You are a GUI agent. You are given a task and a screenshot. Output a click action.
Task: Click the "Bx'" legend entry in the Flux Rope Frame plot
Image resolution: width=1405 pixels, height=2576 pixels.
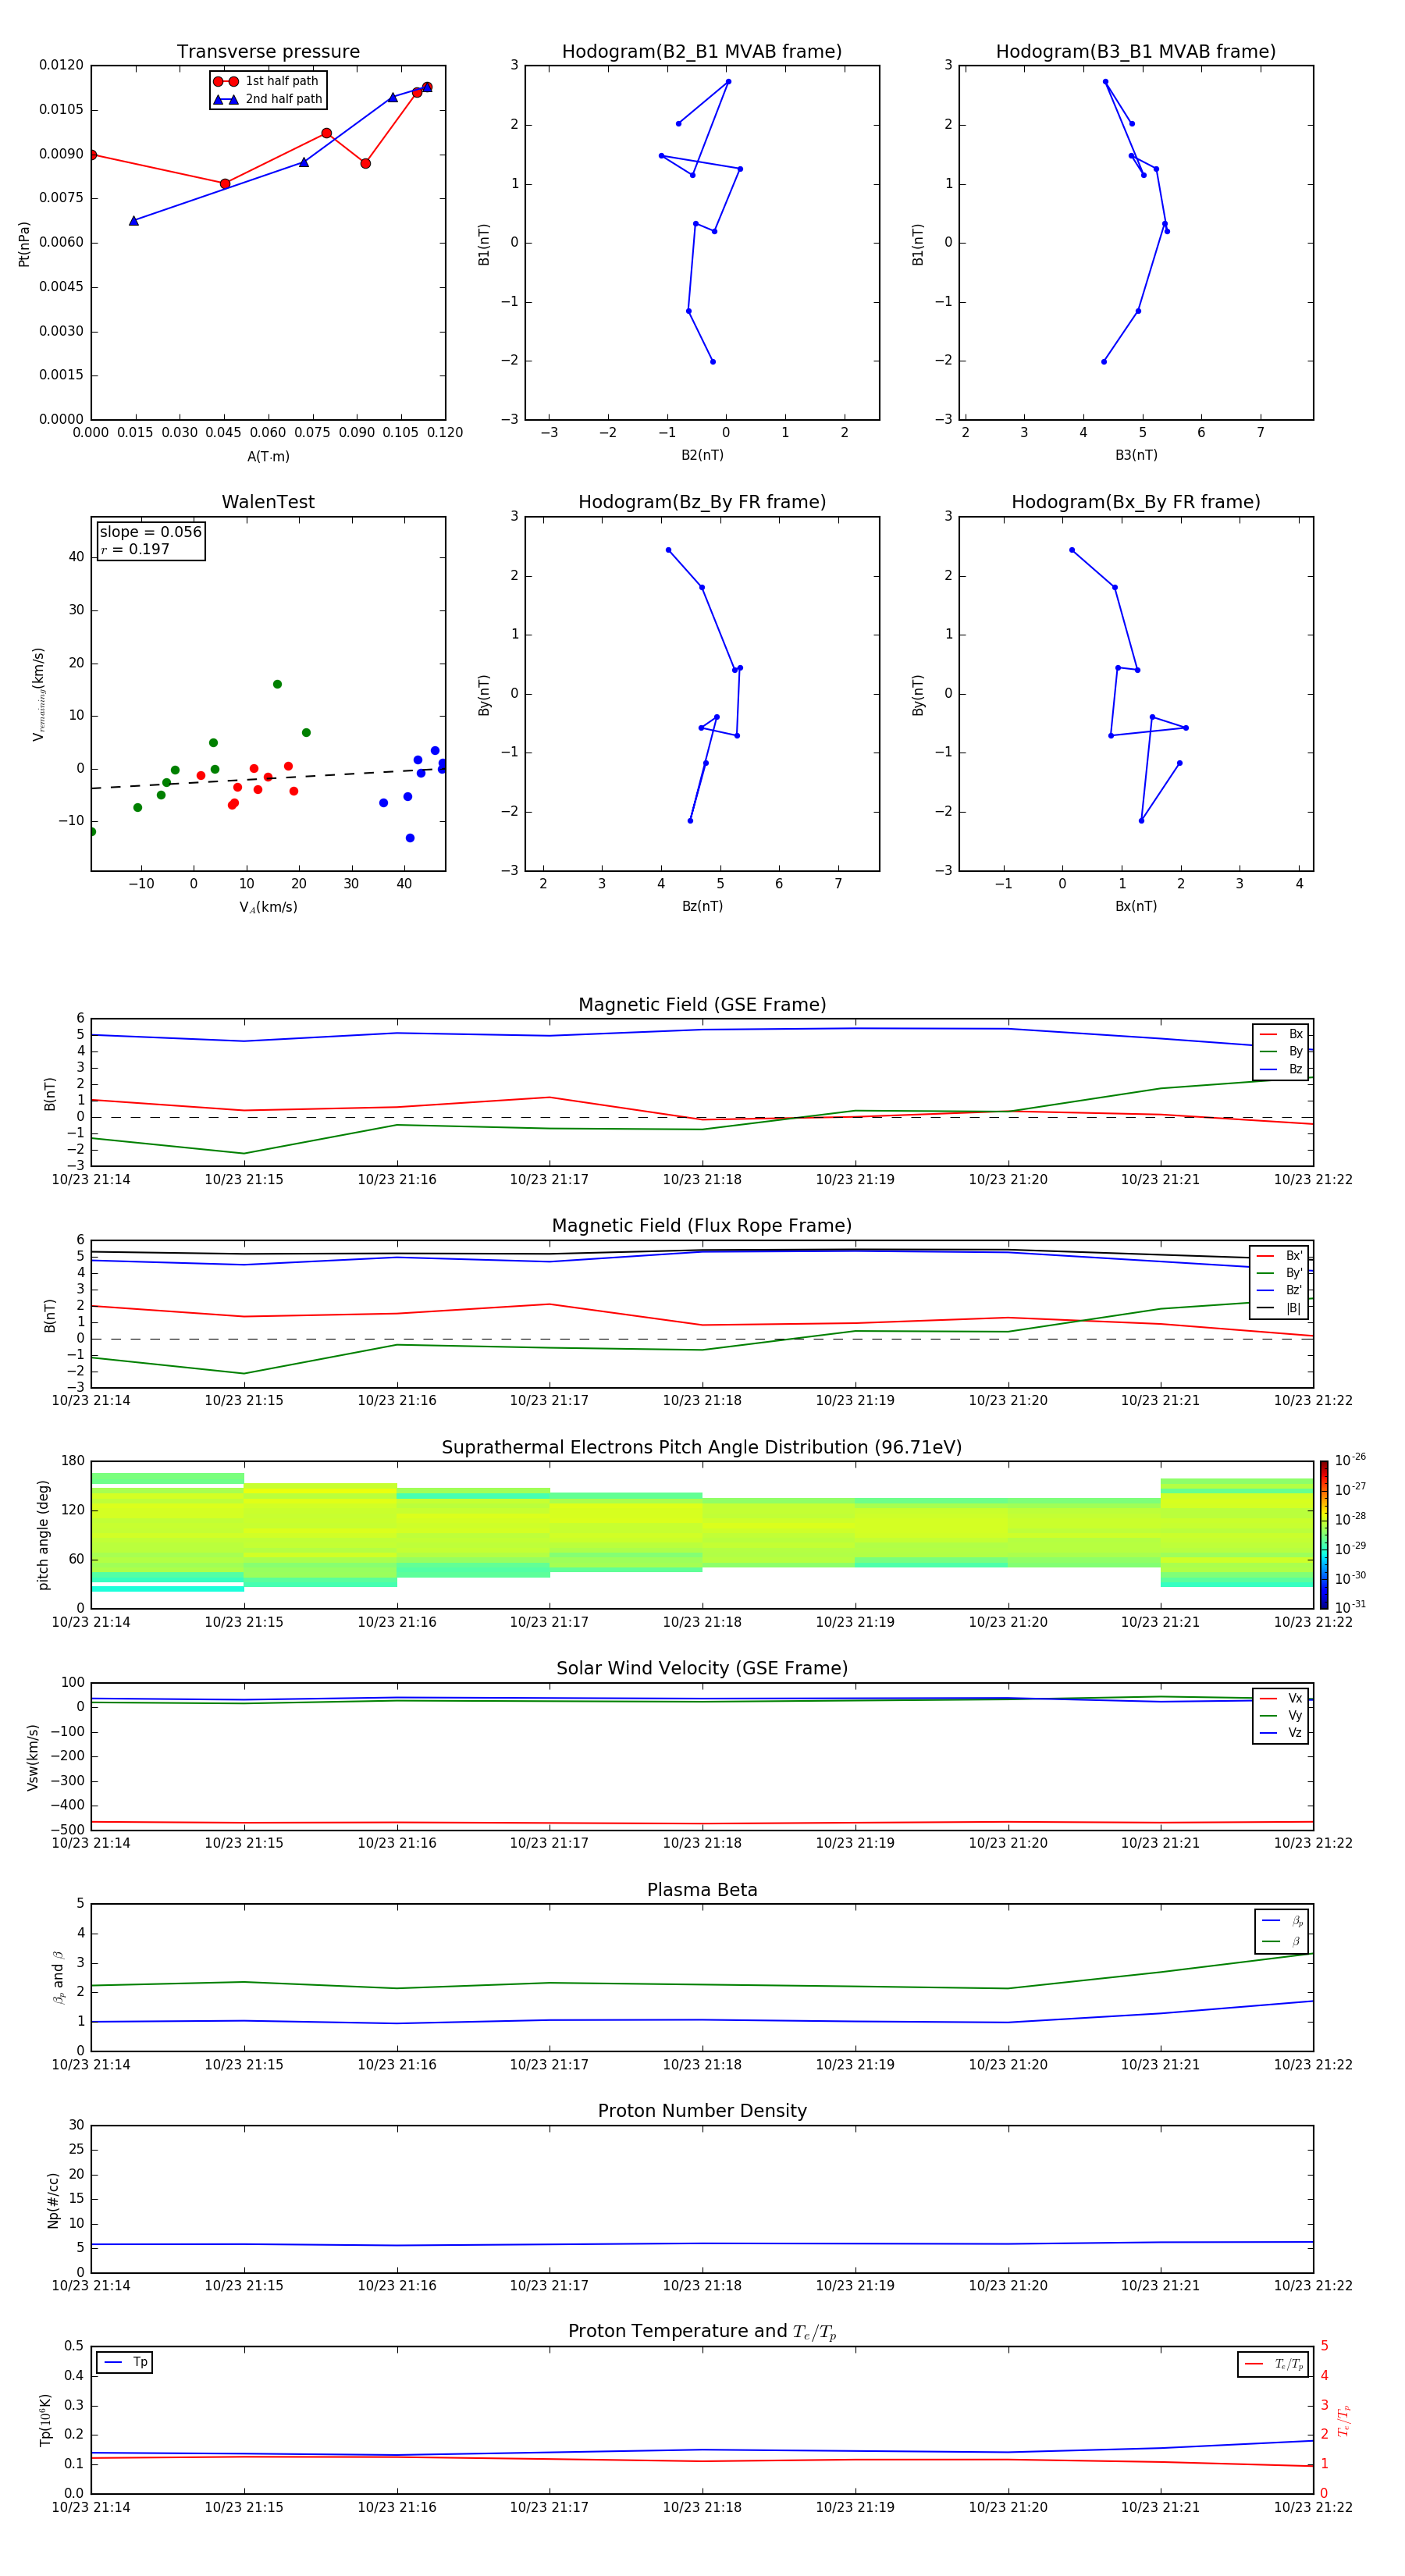[x=1280, y=1256]
